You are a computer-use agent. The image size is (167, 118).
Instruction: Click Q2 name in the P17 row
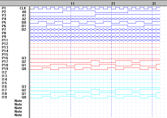click(24, 62)
